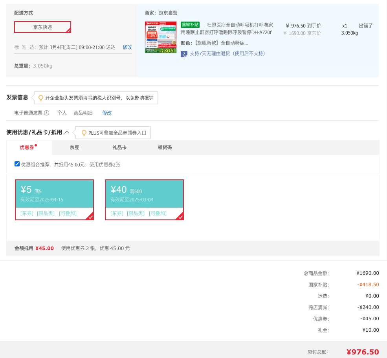Click 金额抵用 ¥45.00 amount
387x358 pixels.
coord(45,248)
